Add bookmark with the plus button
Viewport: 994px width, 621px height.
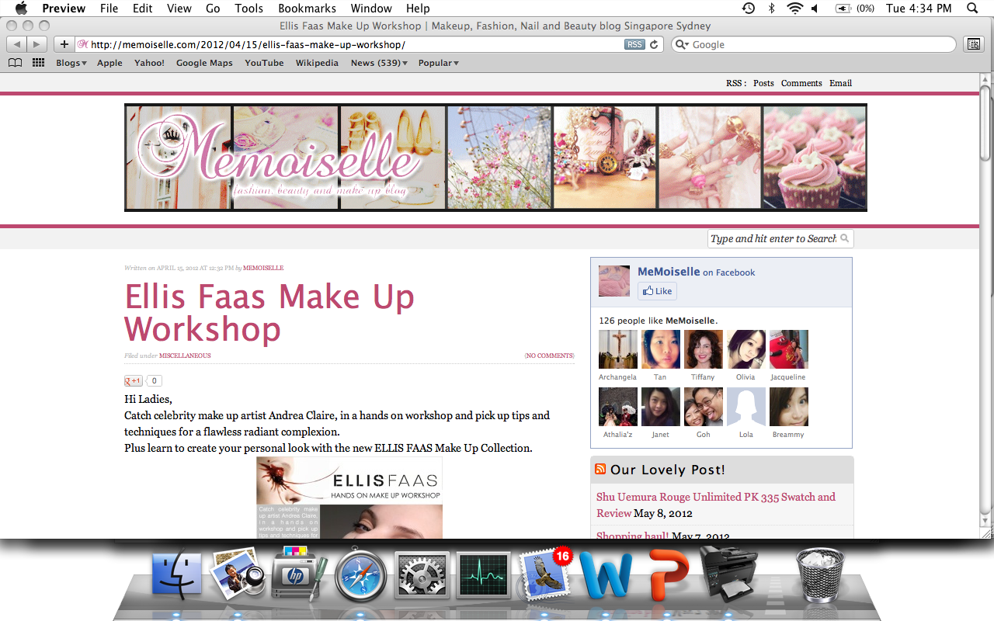pyautogui.click(x=64, y=44)
